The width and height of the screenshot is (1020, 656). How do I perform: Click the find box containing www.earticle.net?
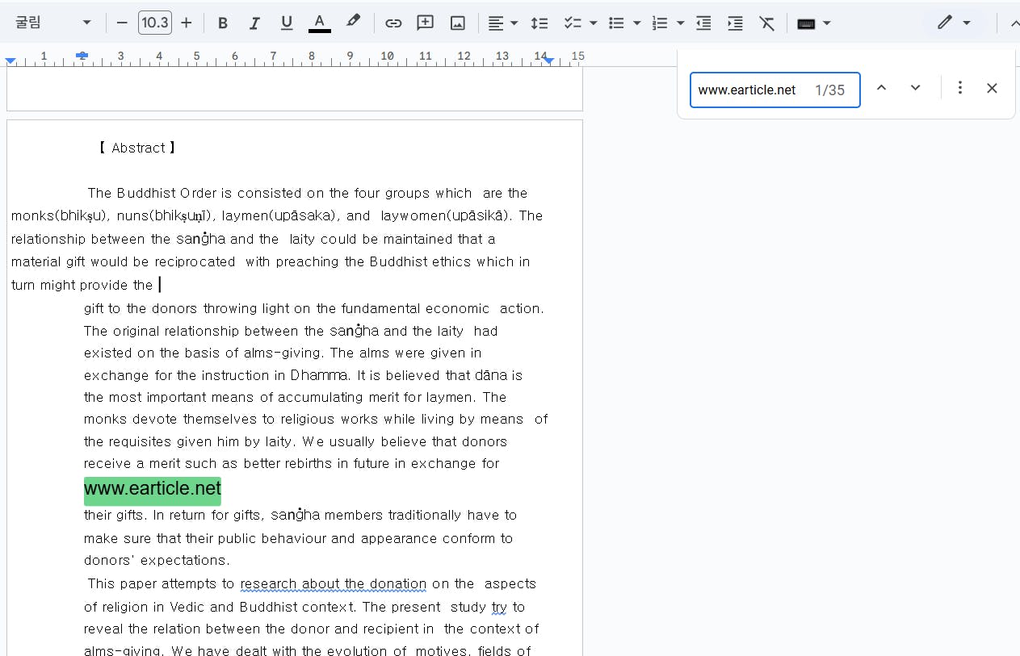pos(774,90)
